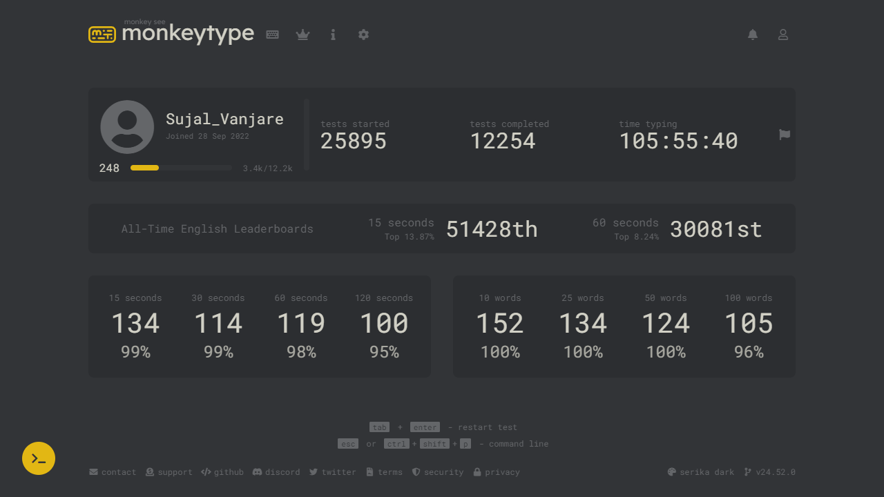Click the Top 8.24% text
The image size is (884, 497).
(x=636, y=237)
